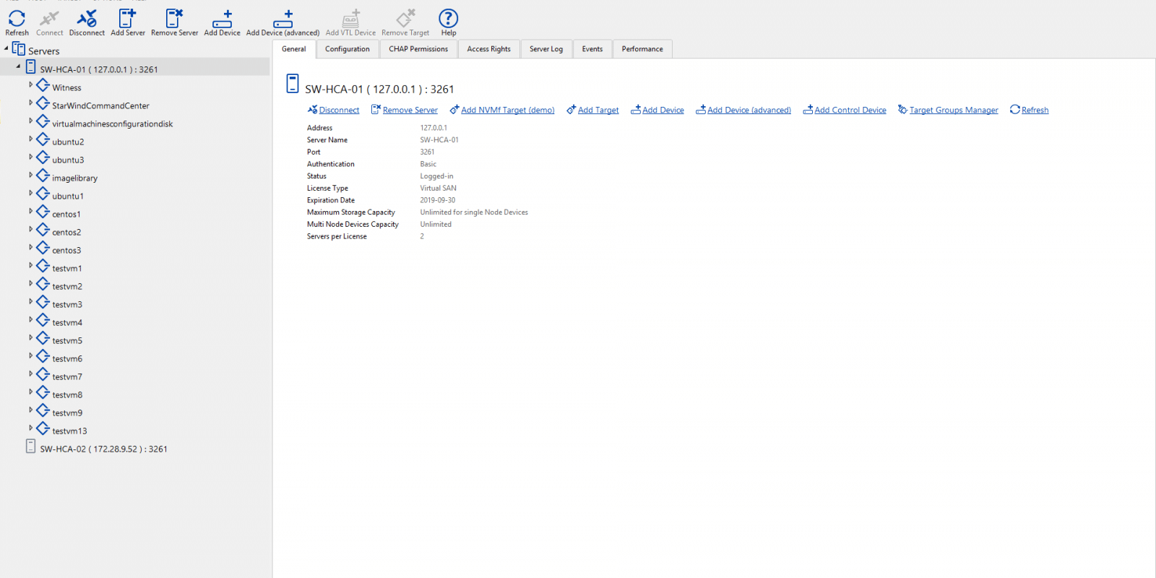Click the Refresh toolbar icon
1156x578 pixels.
17,18
